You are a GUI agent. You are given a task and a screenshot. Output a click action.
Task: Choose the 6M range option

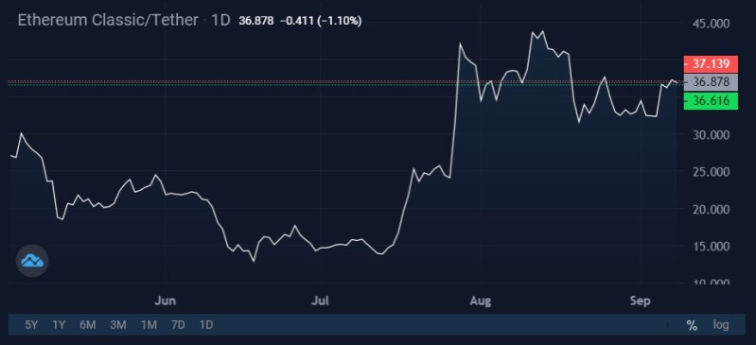88,325
